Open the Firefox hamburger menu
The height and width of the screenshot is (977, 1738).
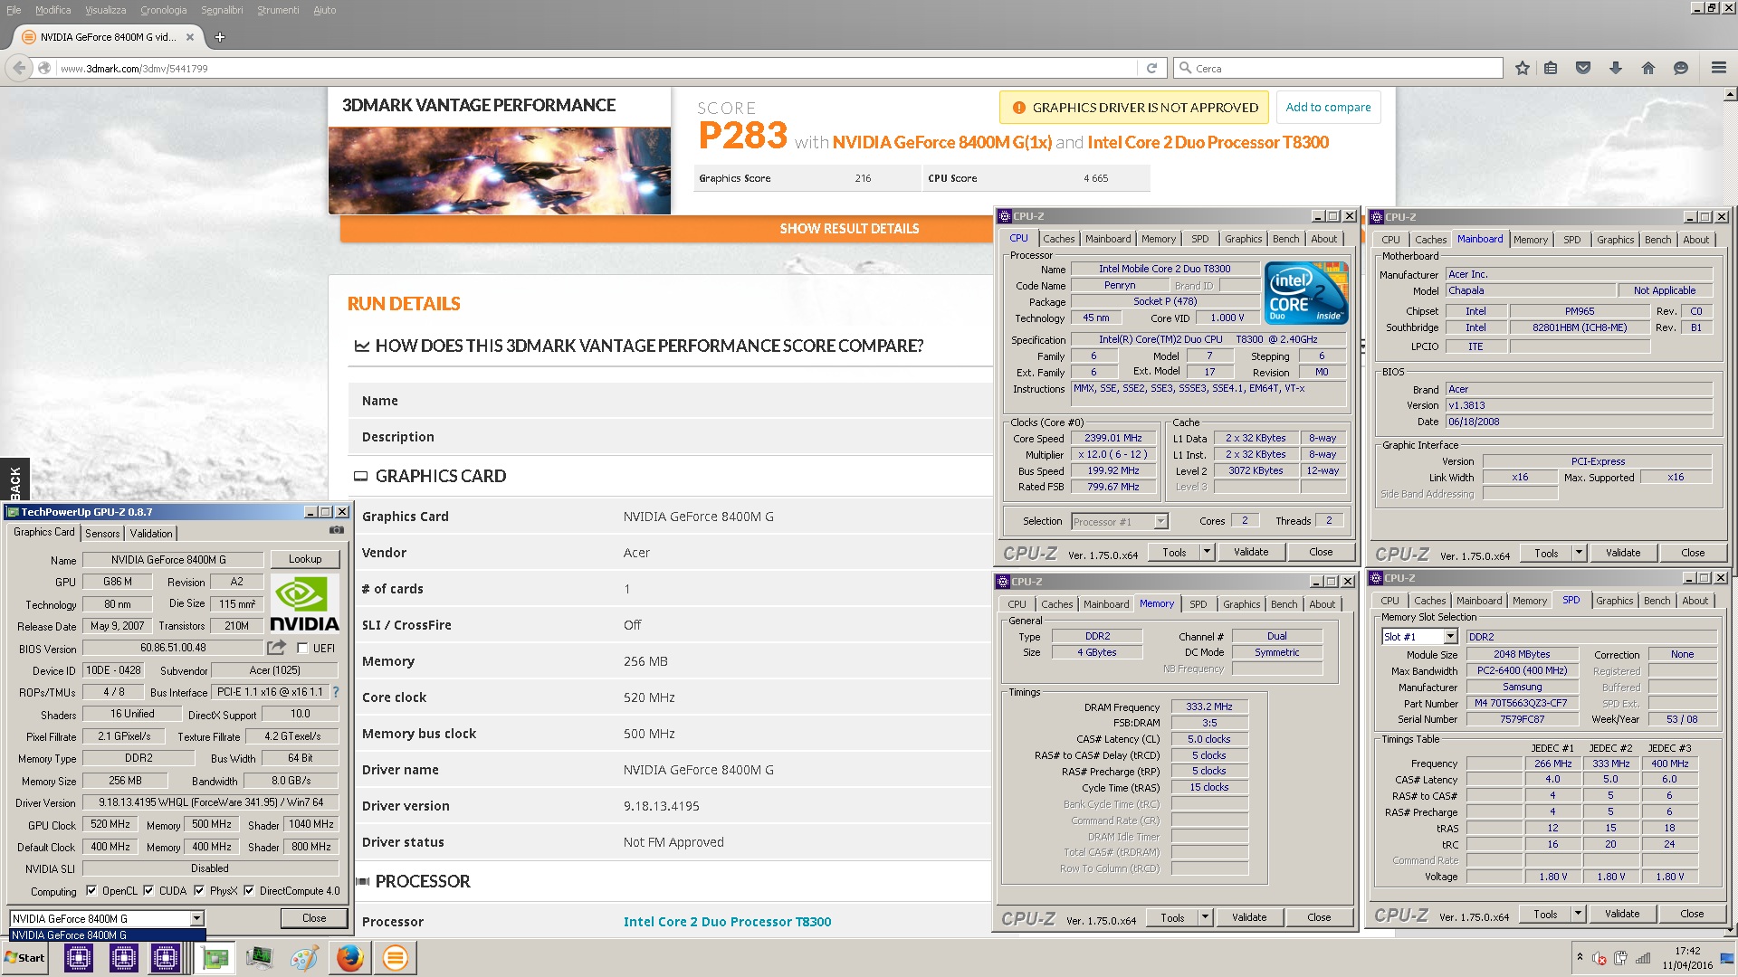(x=1718, y=68)
